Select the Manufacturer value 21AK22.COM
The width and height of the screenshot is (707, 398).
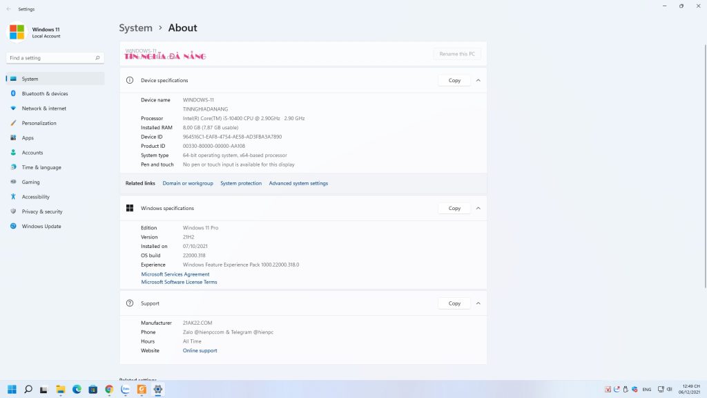point(197,323)
